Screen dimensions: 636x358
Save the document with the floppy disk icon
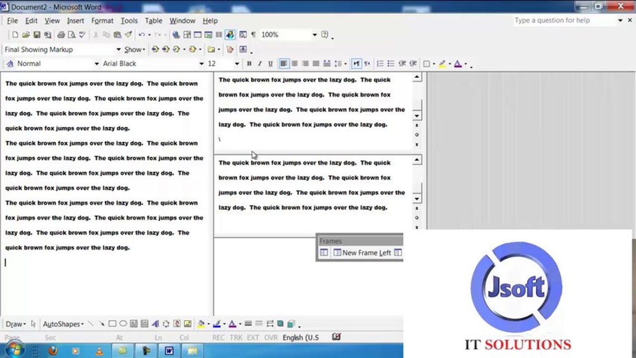pos(37,35)
